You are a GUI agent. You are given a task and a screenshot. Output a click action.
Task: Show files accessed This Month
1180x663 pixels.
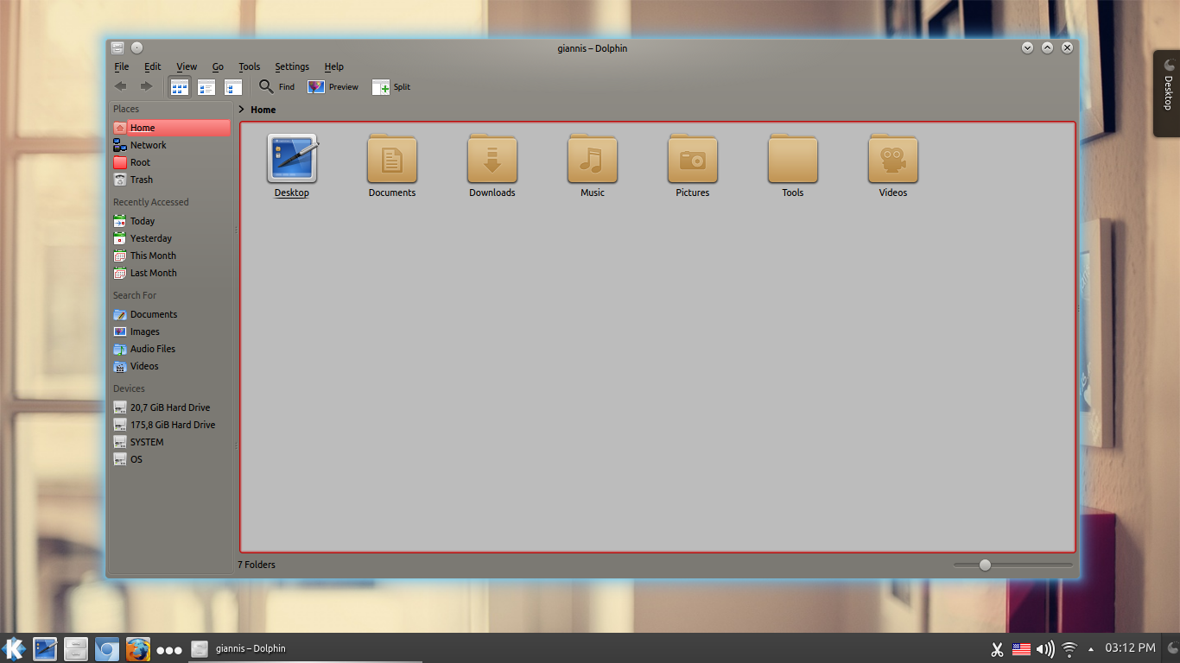[171, 256]
